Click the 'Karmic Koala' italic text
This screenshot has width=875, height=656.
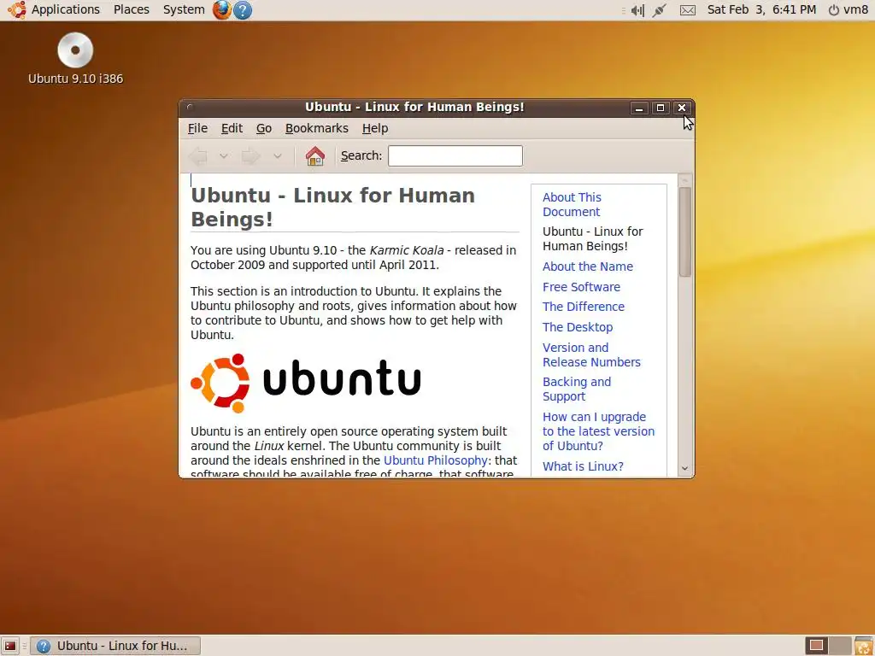pos(406,250)
